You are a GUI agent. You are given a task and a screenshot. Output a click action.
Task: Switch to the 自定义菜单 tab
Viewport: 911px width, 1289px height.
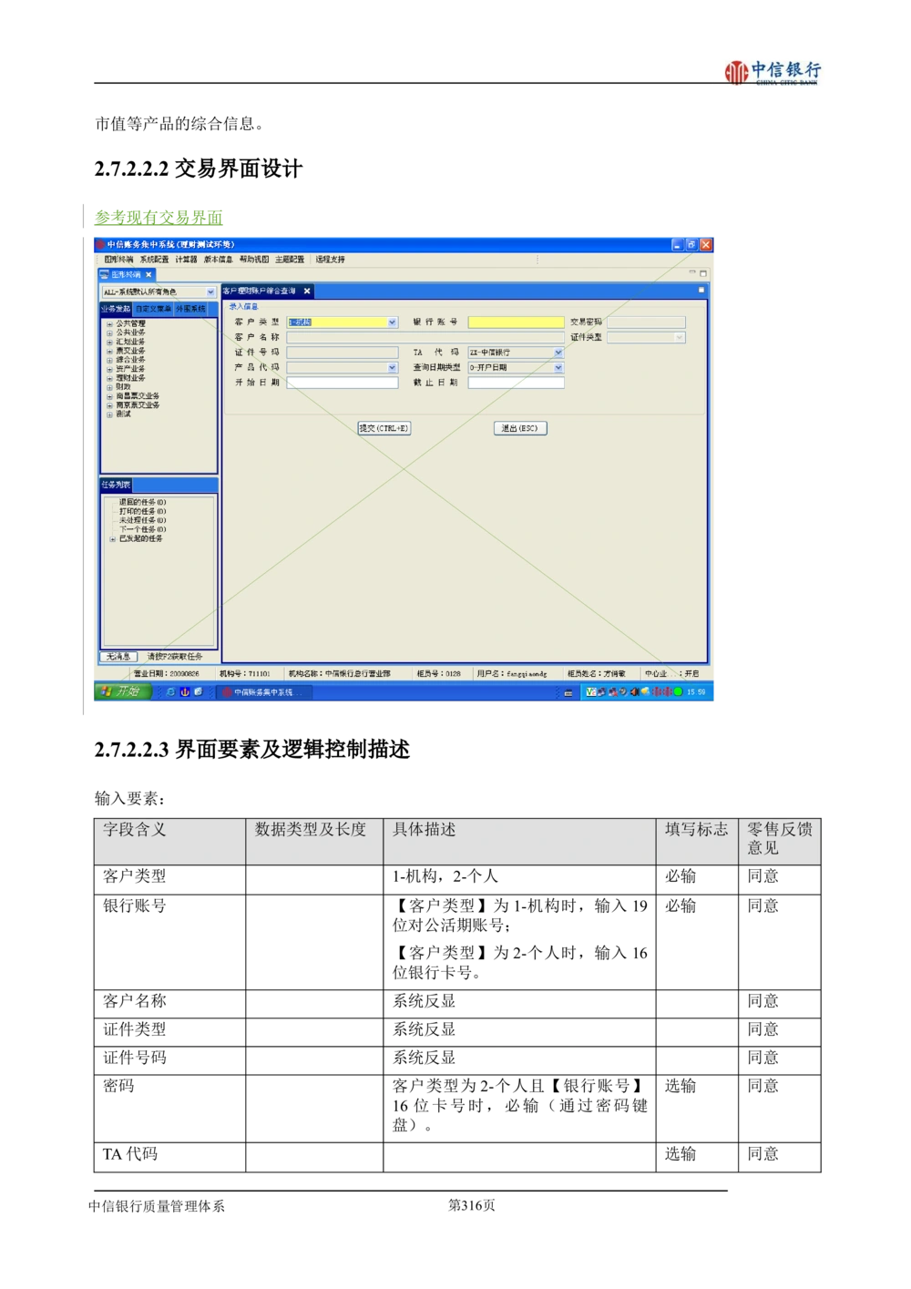click(154, 310)
